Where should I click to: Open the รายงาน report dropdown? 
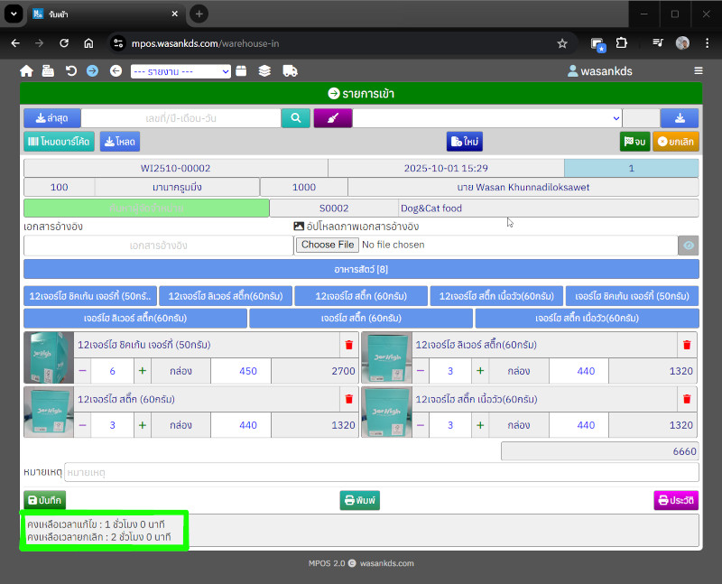pyautogui.click(x=180, y=71)
